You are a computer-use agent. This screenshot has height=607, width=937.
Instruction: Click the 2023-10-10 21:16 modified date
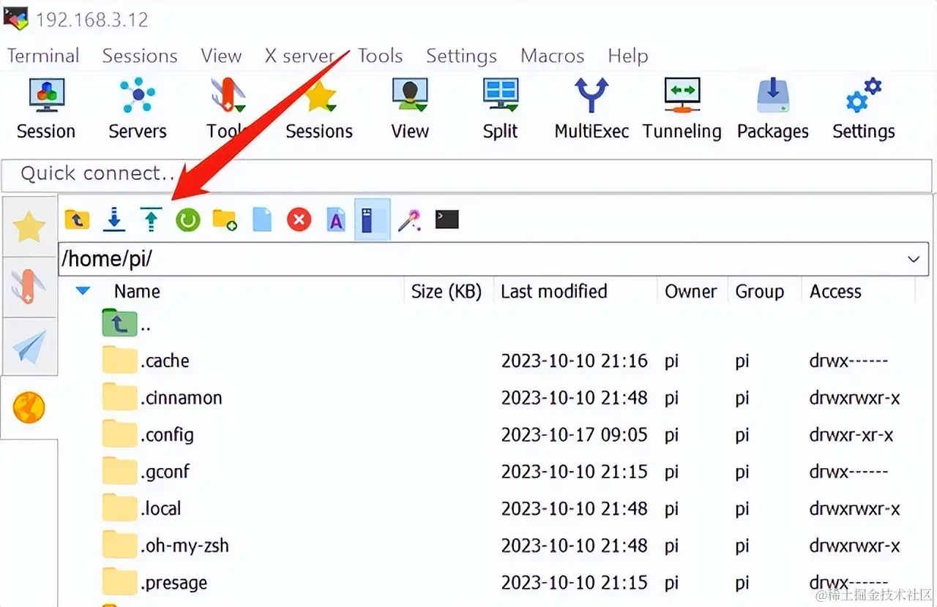tap(575, 361)
